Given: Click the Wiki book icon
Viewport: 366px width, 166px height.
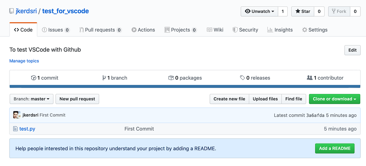Looking at the screenshot, I should pyautogui.click(x=210, y=30).
